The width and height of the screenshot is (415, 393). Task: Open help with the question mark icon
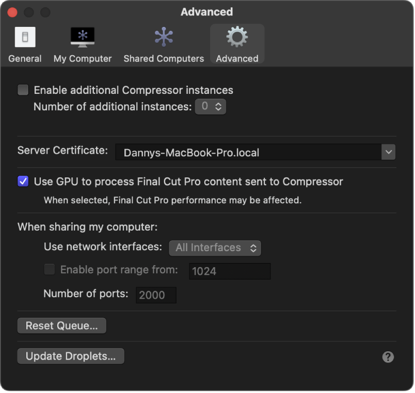[x=388, y=356]
